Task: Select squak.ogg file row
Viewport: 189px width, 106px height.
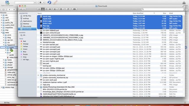Action: (x=110, y=16)
